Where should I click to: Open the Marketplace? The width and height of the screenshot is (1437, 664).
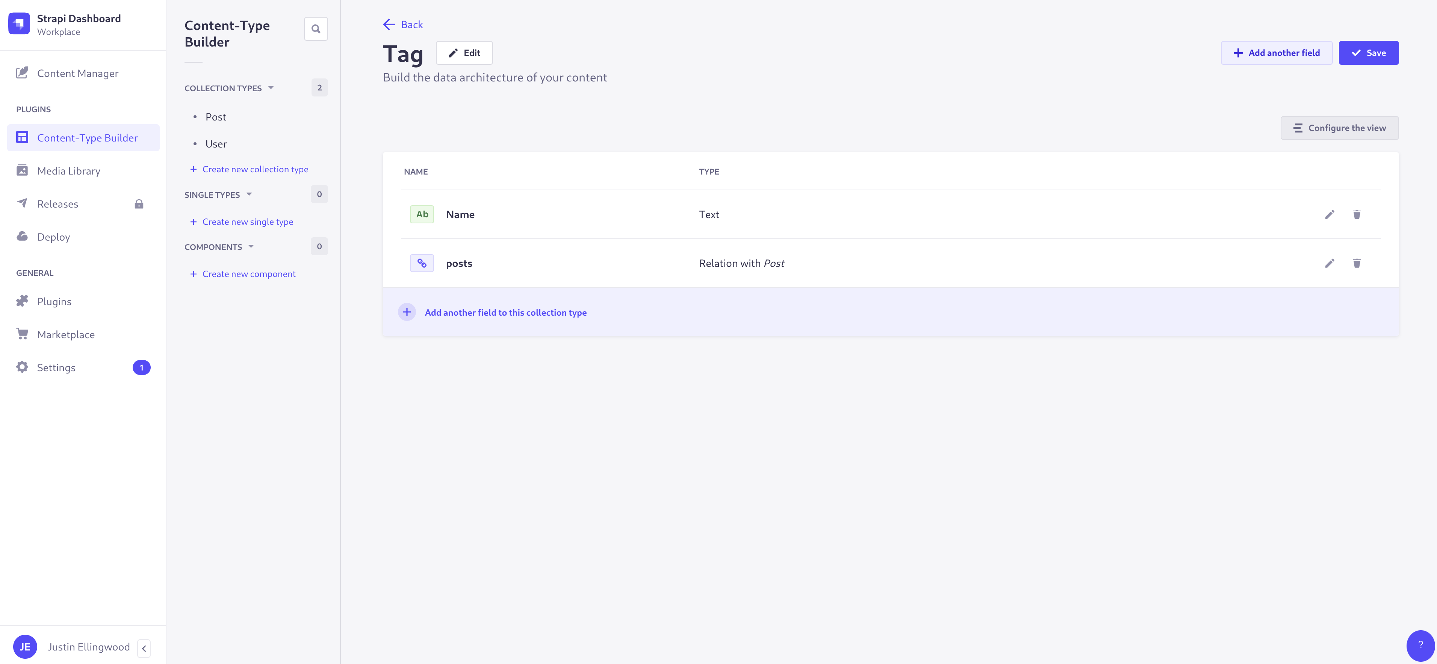click(x=65, y=334)
